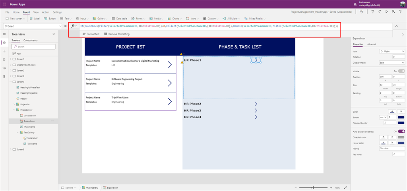Screen dimensions: 407x191
Task: Open the Home tab
Action: [x=16, y=12]
